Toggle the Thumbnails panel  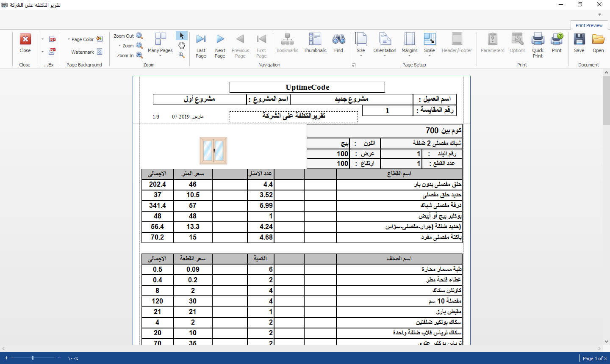(x=315, y=39)
